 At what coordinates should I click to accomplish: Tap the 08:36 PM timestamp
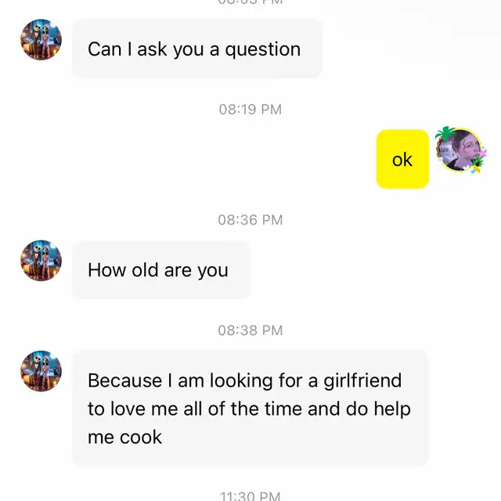tap(250, 220)
